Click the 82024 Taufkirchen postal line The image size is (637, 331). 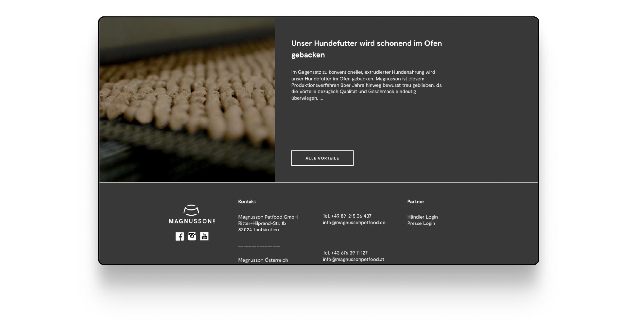[258, 230]
